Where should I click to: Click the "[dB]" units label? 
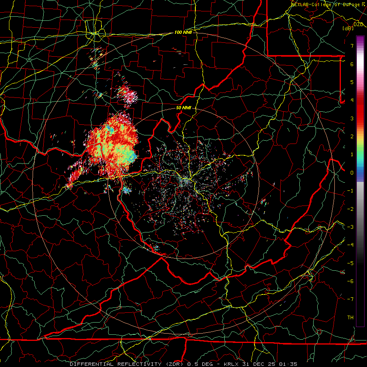[348, 28]
